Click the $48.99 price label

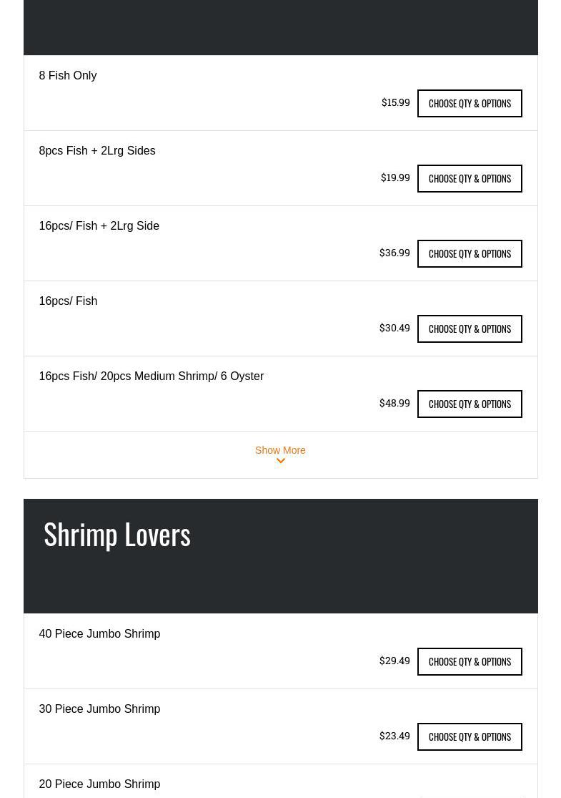pos(394,403)
